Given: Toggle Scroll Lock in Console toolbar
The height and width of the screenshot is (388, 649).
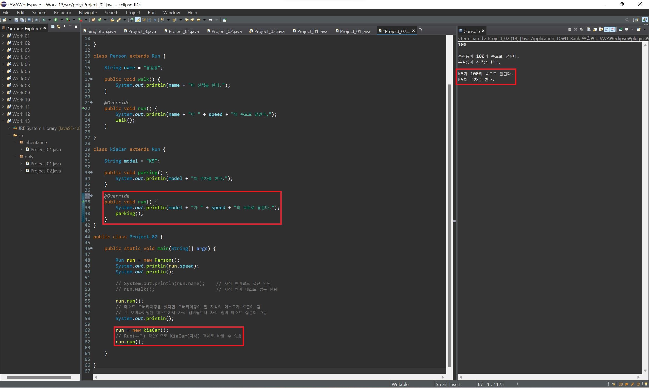Looking at the screenshot, I should click(595, 30).
